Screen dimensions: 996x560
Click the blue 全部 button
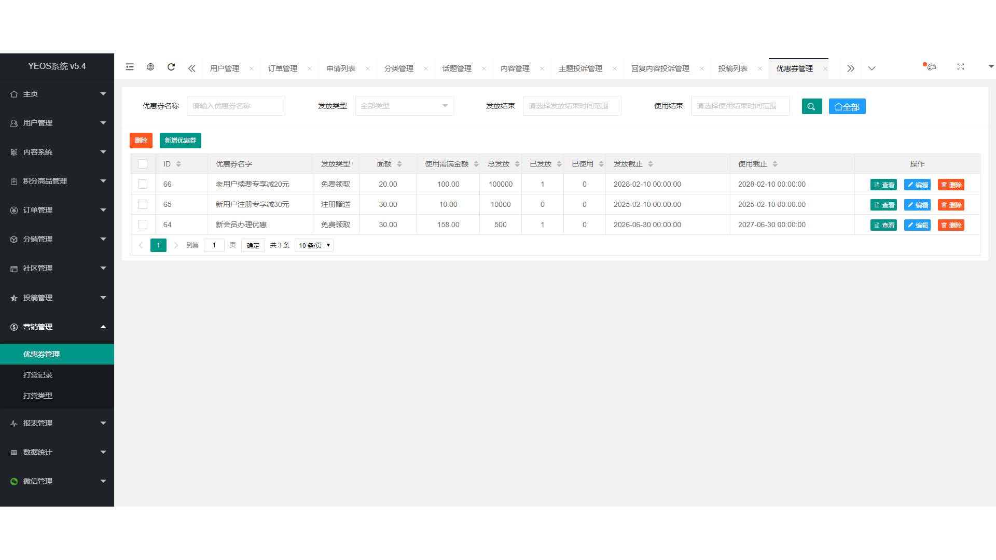[x=847, y=106]
